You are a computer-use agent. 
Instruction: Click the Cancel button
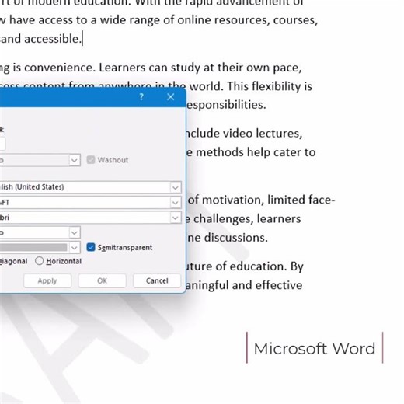[x=157, y=280]
